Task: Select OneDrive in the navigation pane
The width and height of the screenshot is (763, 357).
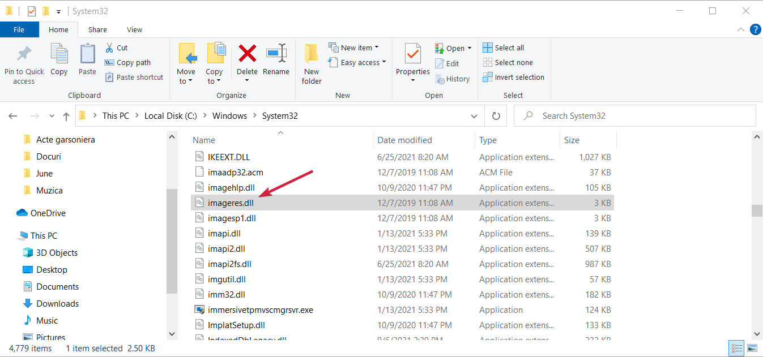Action: tap(41, 213)
